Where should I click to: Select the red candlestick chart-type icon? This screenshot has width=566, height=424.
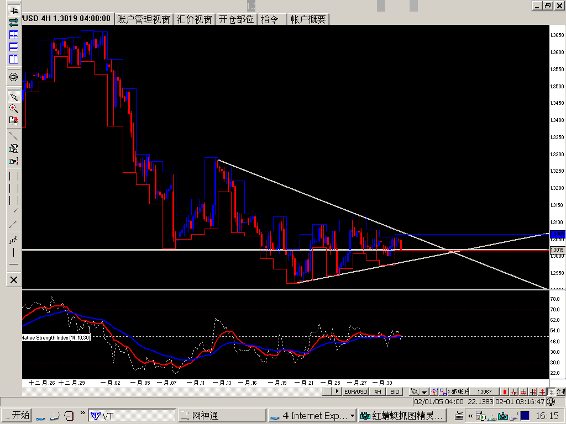[505, 391]
